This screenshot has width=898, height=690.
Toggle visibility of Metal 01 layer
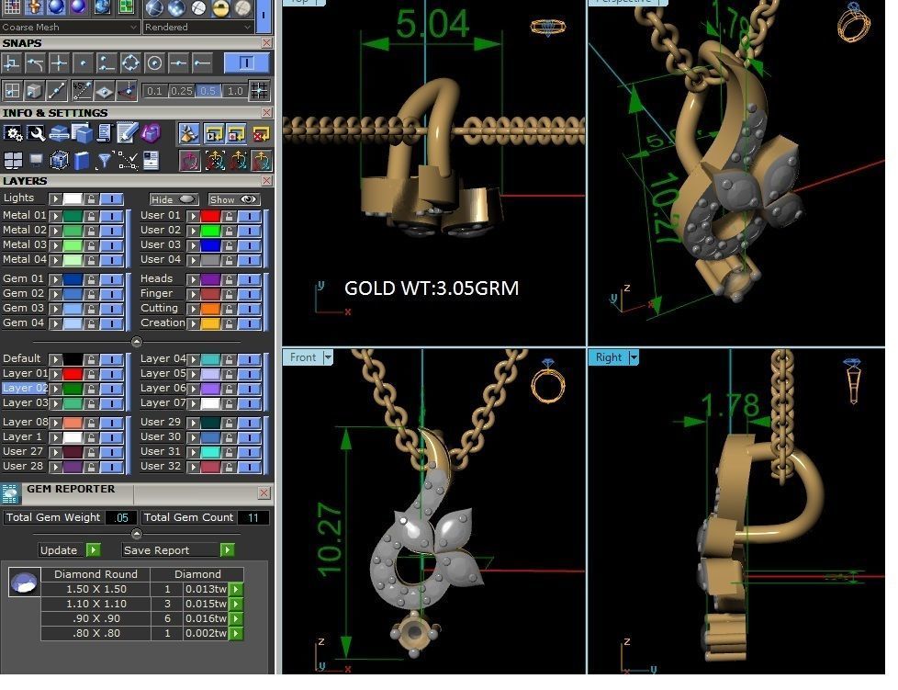click(112, 216)
